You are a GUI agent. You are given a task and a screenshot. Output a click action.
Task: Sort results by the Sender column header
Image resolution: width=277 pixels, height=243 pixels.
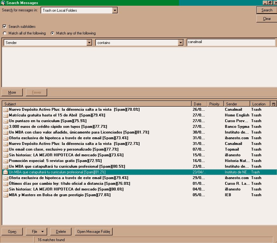pos(237,104)
